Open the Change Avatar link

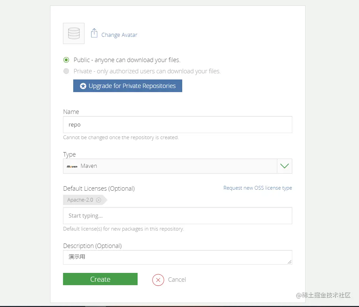[119, 35]
